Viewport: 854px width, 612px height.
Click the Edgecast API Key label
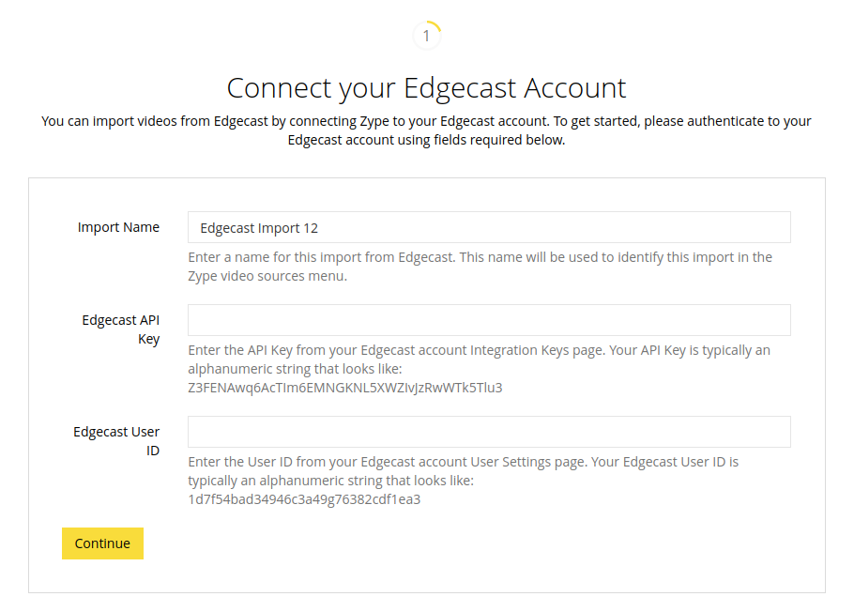pyautogui.click(x=121, y=329)
